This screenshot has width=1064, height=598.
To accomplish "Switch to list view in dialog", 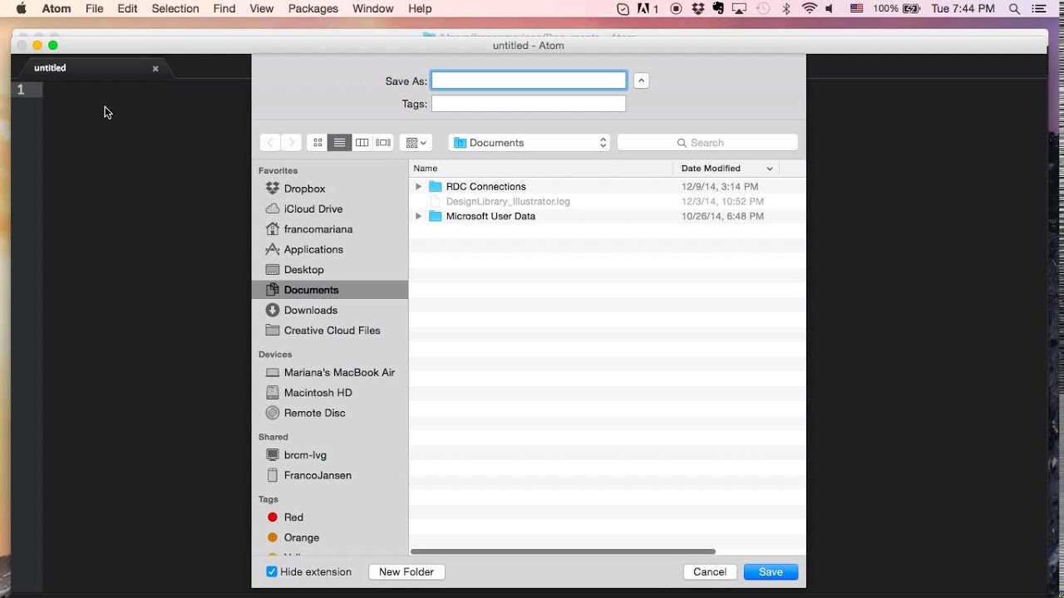I will coord(339,143).
